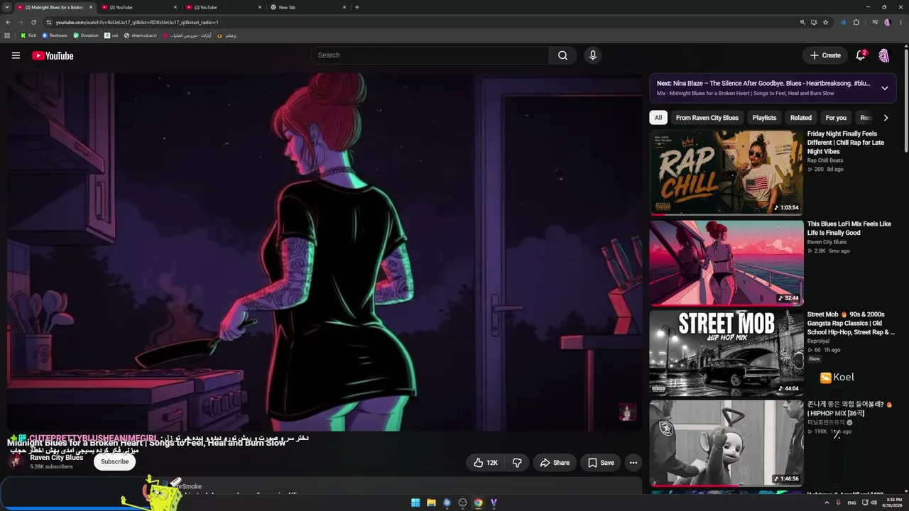This screenshot has width=909, height=511.
Task: Focus the YouTube search field
Action: click(430, 55)
